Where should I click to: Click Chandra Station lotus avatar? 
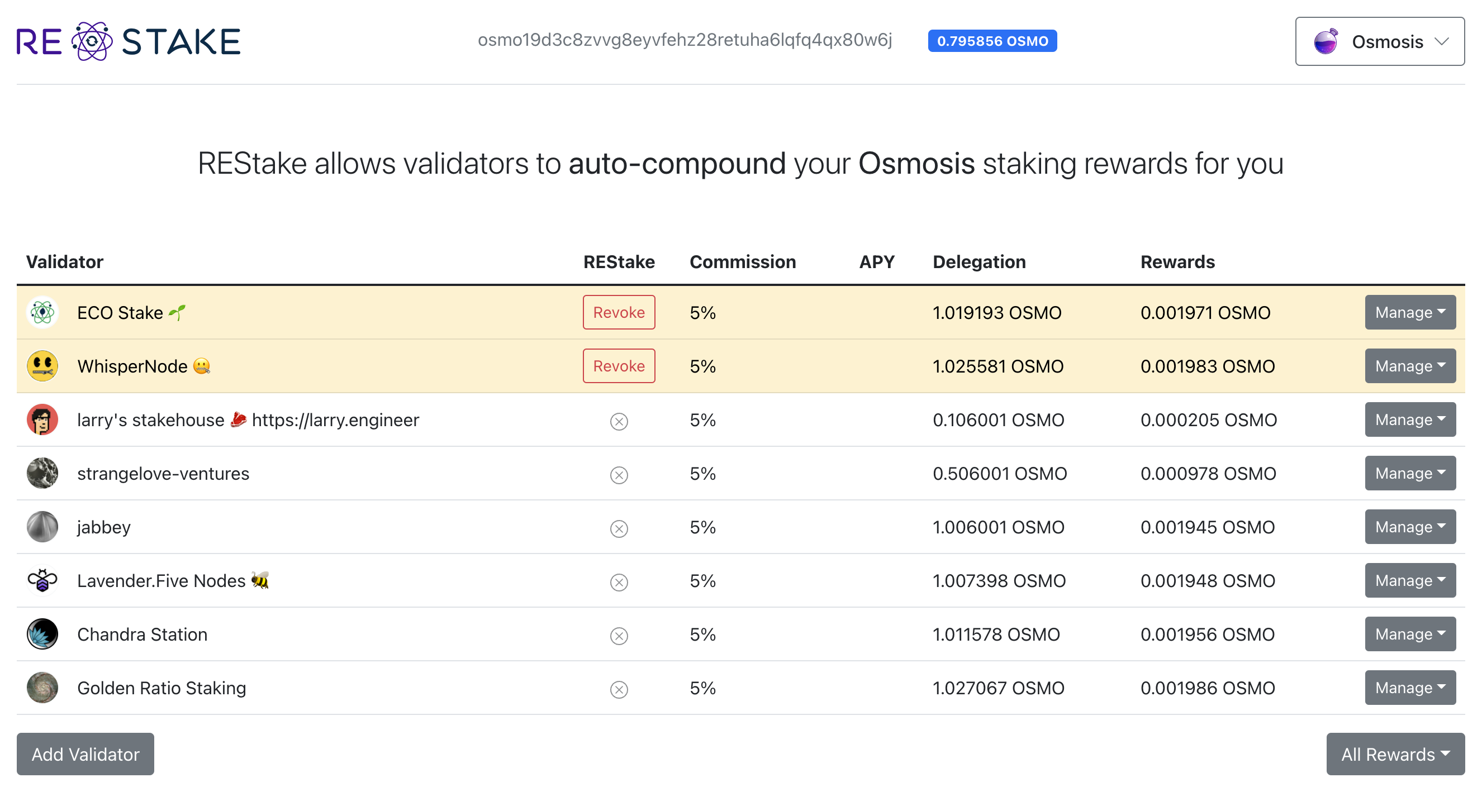pyautogui.click(x=42, y=634)
